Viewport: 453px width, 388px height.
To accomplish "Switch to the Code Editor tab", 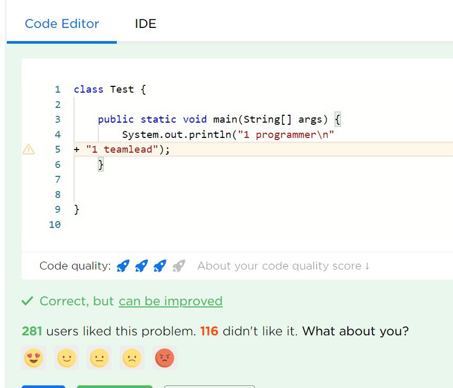I will click(62, 24).
